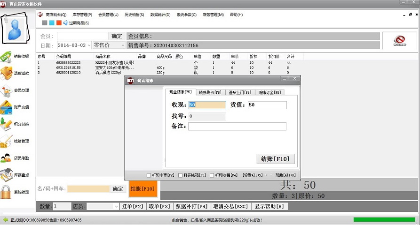
Task: Switch to 送货上门[F7] tab
Action: point(240,92)
